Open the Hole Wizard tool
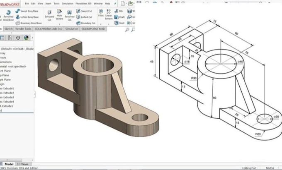 tap(59, 15)
